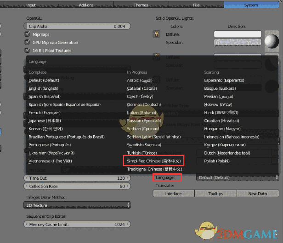Click the first Specular color swatch
This screenshot has width=283, height=243.
[238, 42]
